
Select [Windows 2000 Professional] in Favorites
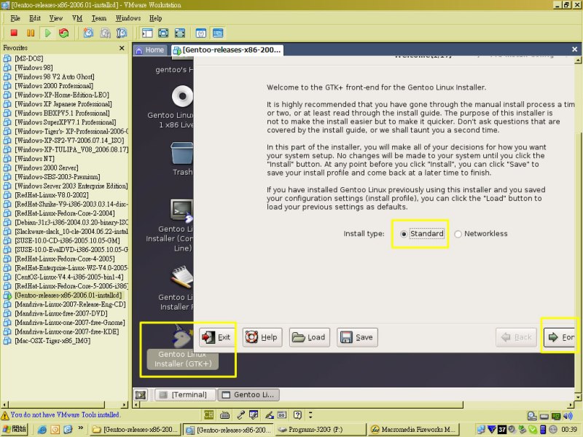click(x=54, y=85)
